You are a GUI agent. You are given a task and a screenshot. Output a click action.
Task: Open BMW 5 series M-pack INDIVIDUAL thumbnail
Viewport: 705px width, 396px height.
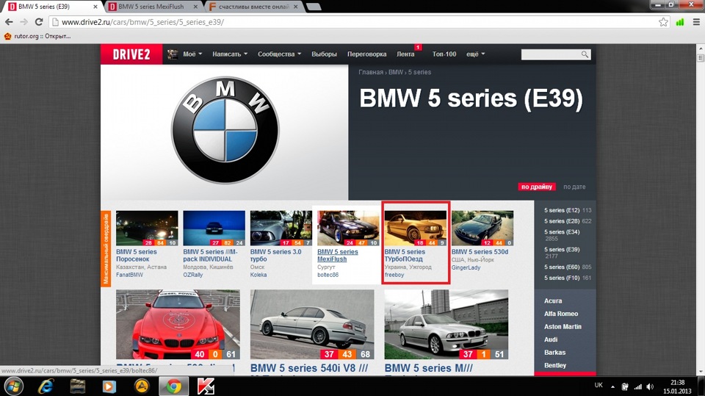(x=214, y=228)
